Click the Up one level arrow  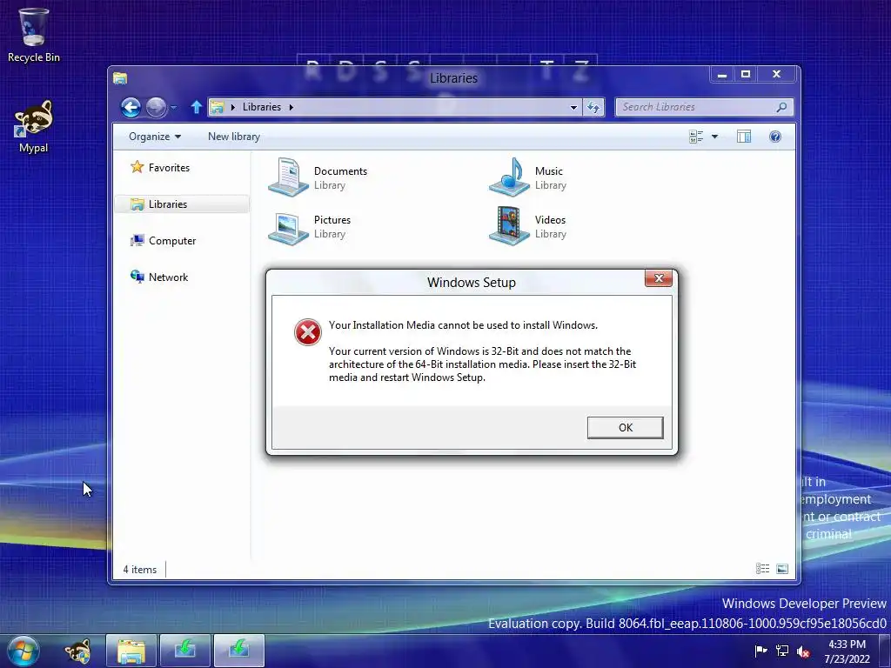196,107
